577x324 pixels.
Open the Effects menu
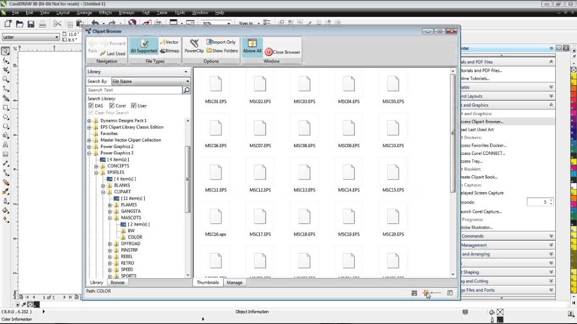tap(105, 13)
